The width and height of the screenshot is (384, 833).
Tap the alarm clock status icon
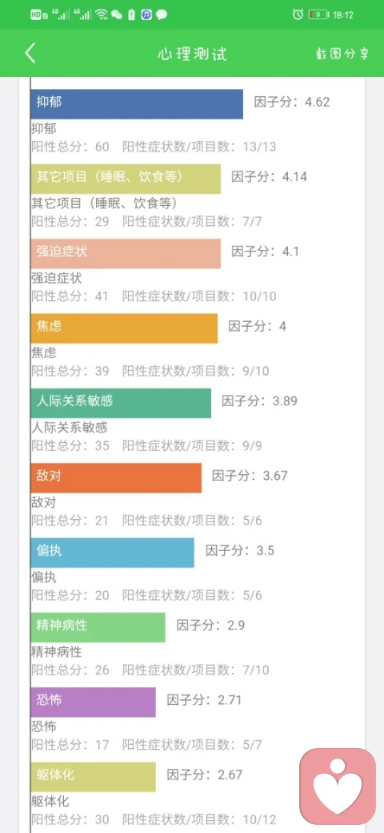(298, 14)
